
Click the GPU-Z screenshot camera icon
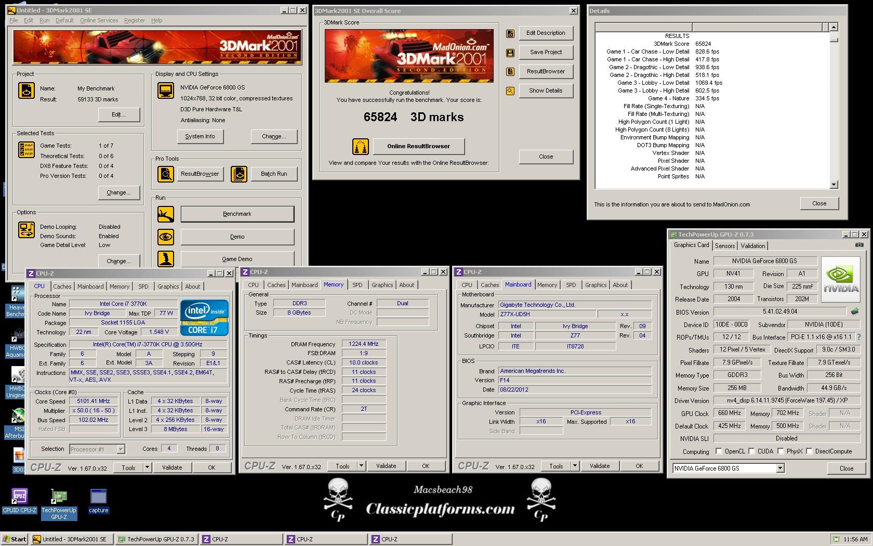pyautogui.click(x=859, y=245)
